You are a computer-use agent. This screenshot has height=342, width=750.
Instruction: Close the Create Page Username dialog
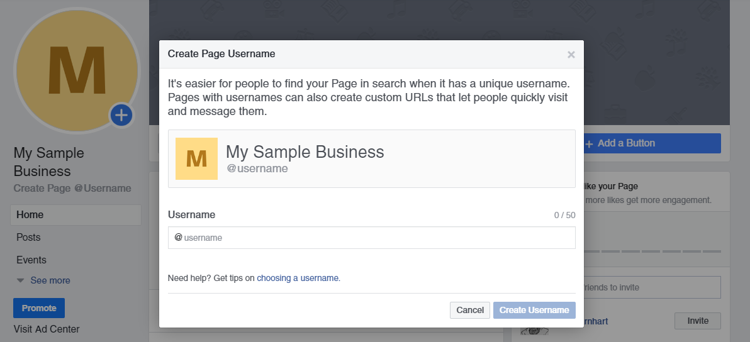(571, 55)
